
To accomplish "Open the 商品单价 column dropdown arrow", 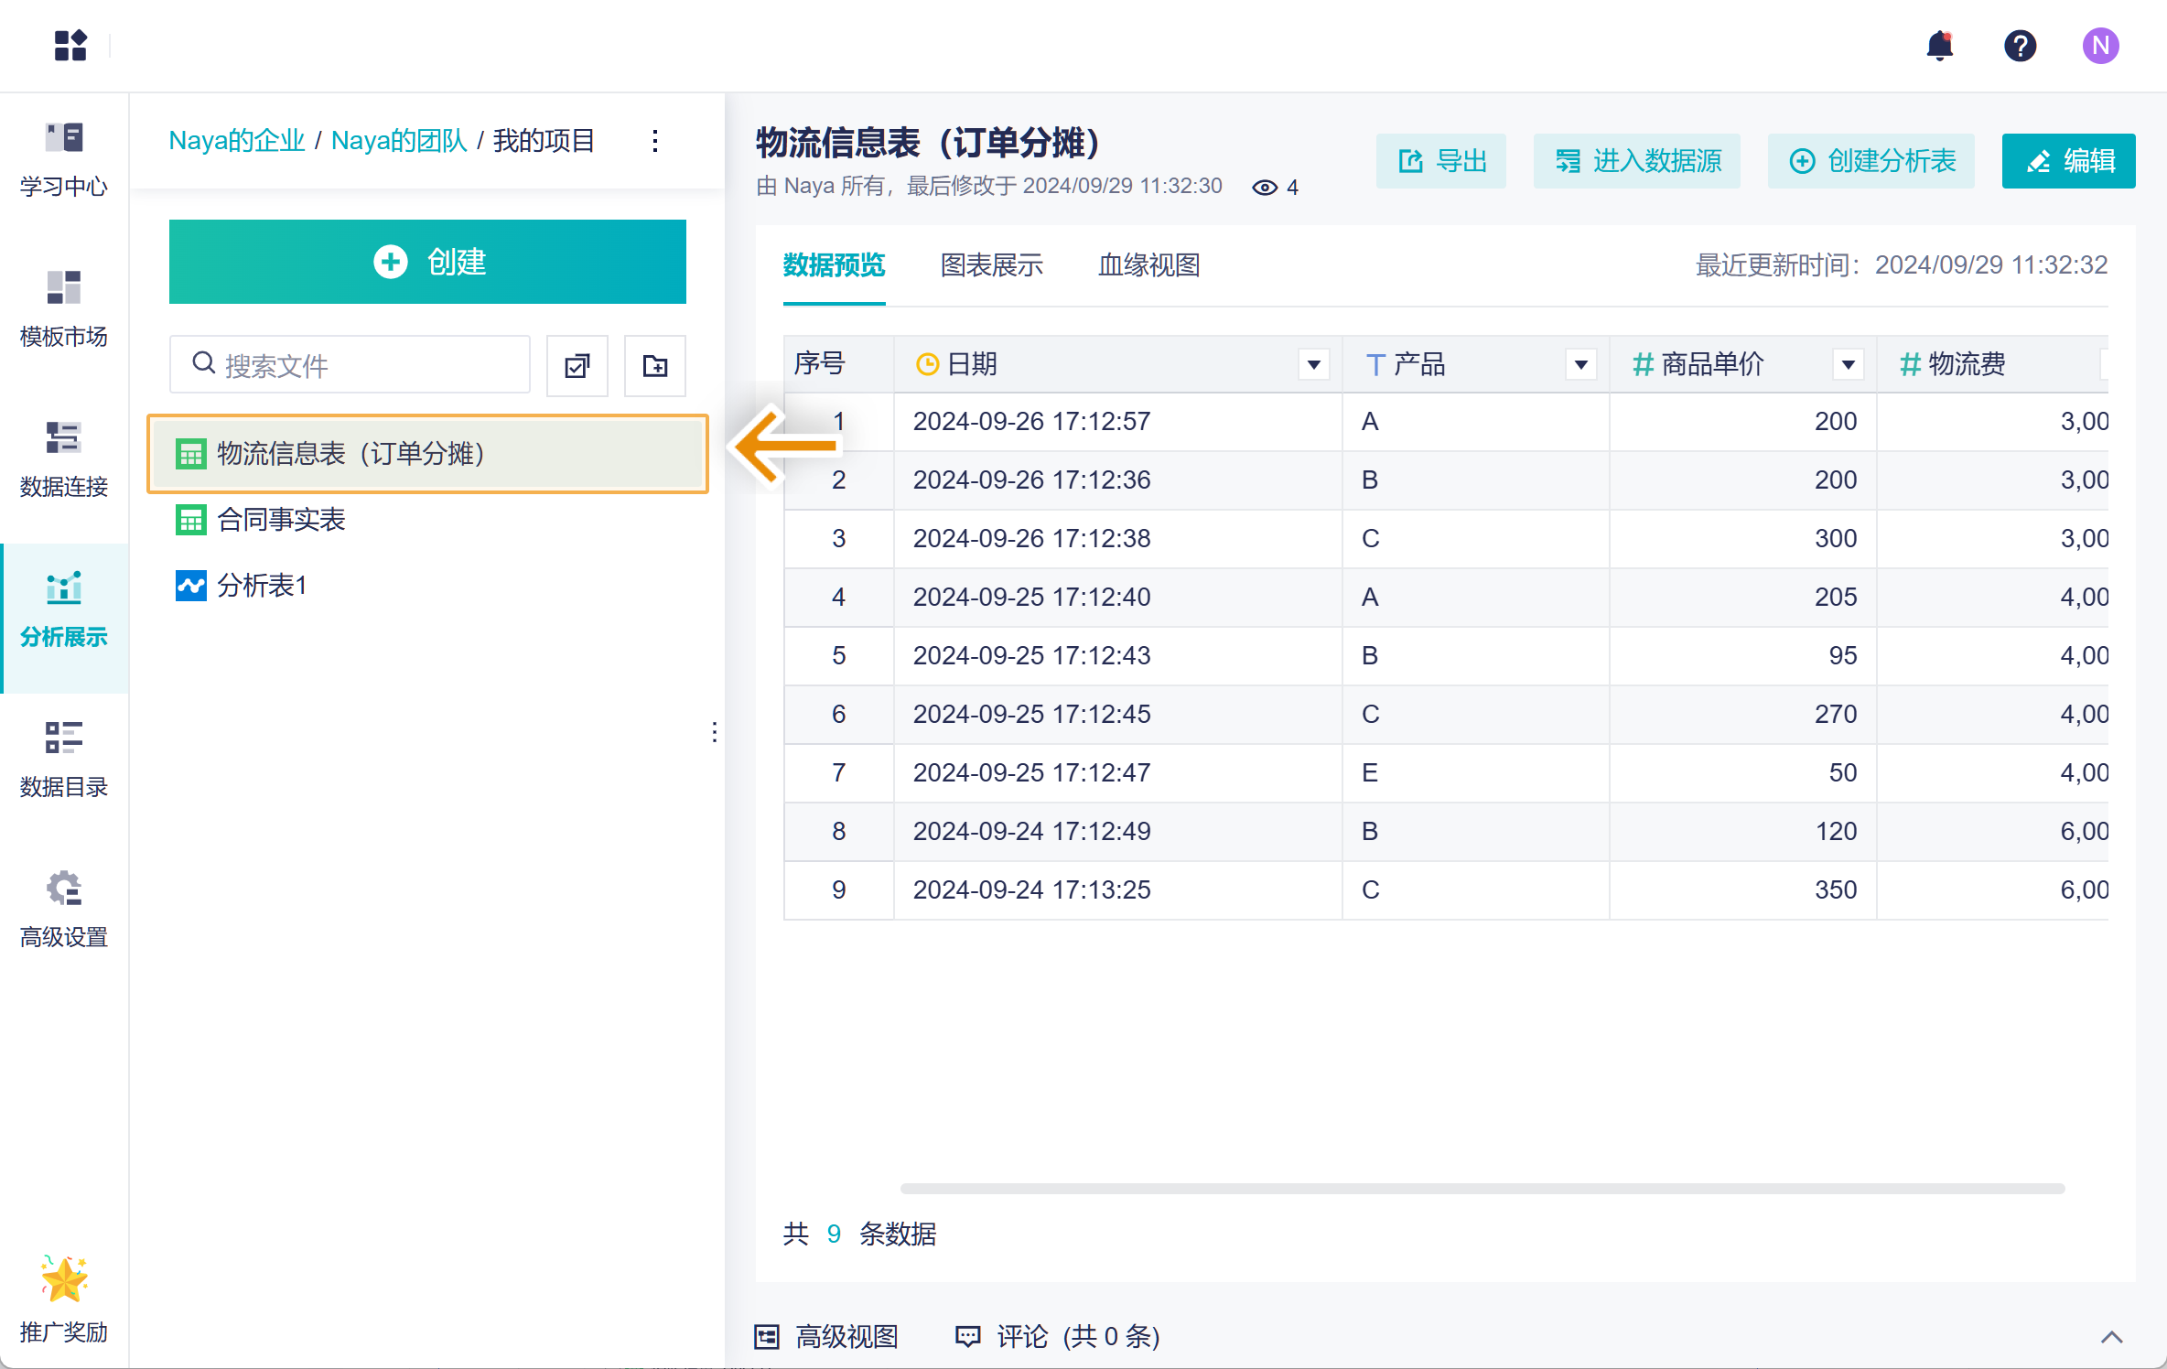I will 1848,365.
